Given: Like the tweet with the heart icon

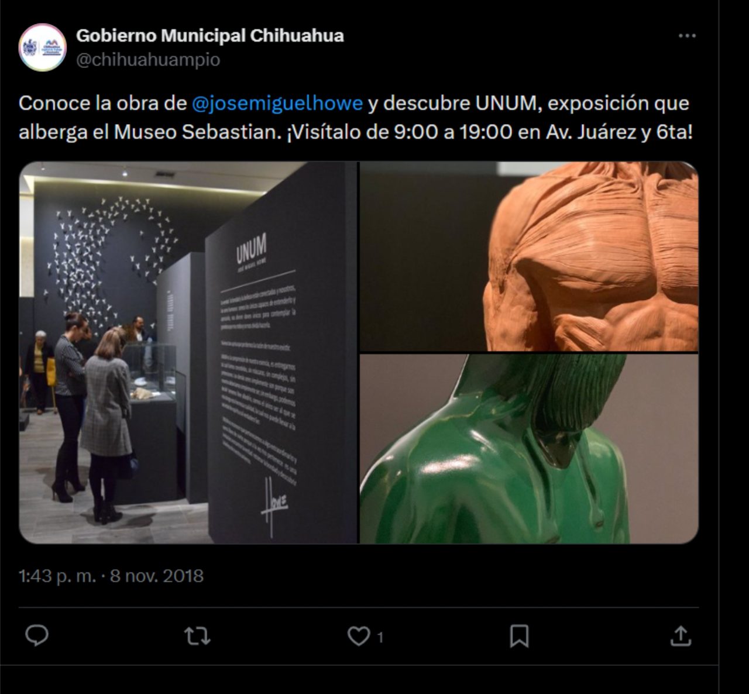Looking at the screenshot, I should [359, 636].
